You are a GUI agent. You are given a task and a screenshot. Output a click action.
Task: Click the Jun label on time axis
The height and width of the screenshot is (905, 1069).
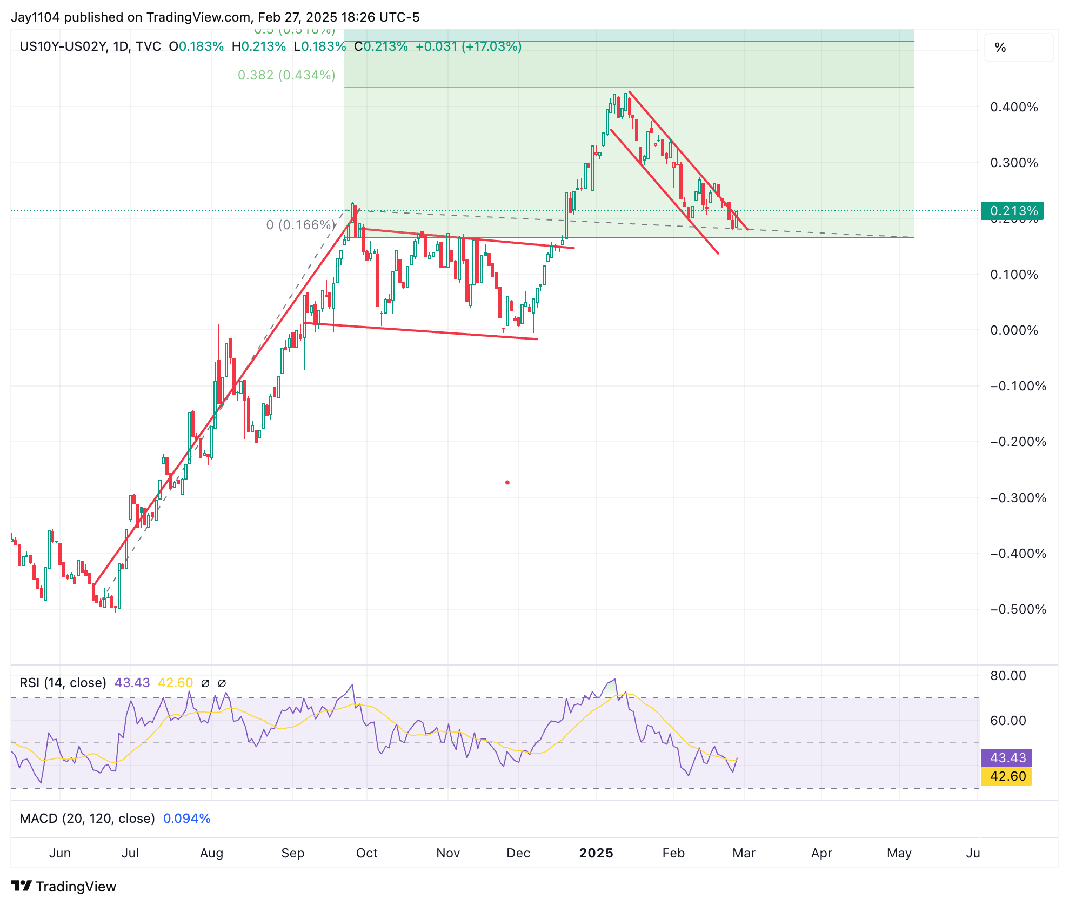pos(60,853)
